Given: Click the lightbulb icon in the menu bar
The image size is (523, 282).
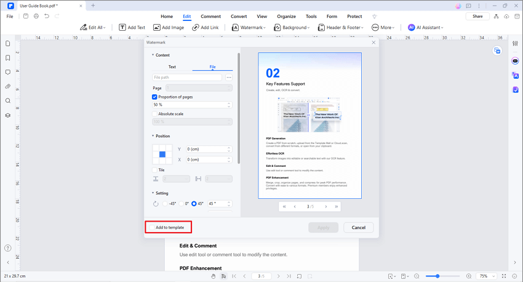Looking at the screenshot, I should 375,17.
